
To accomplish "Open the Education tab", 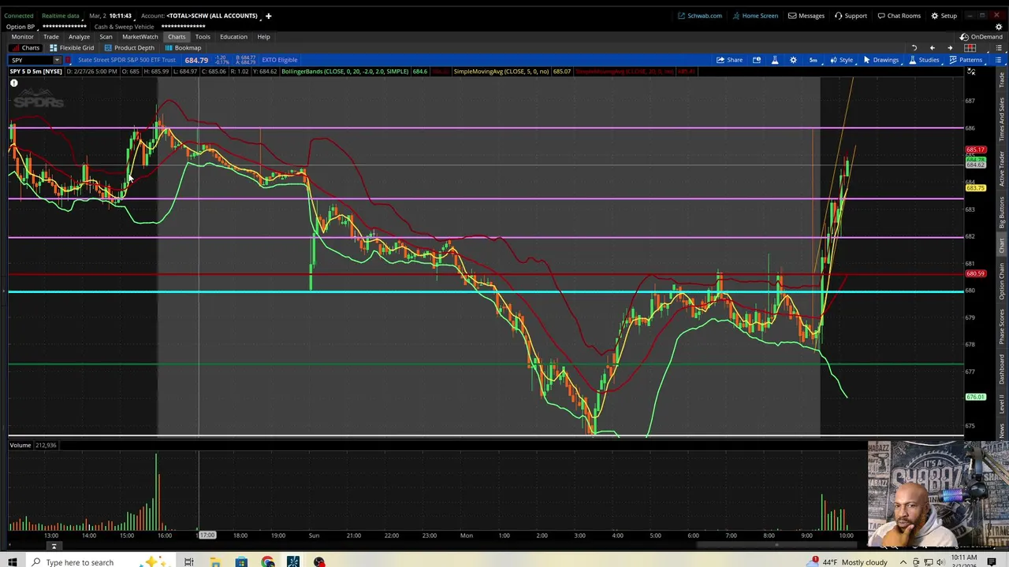I will [233, 37].
